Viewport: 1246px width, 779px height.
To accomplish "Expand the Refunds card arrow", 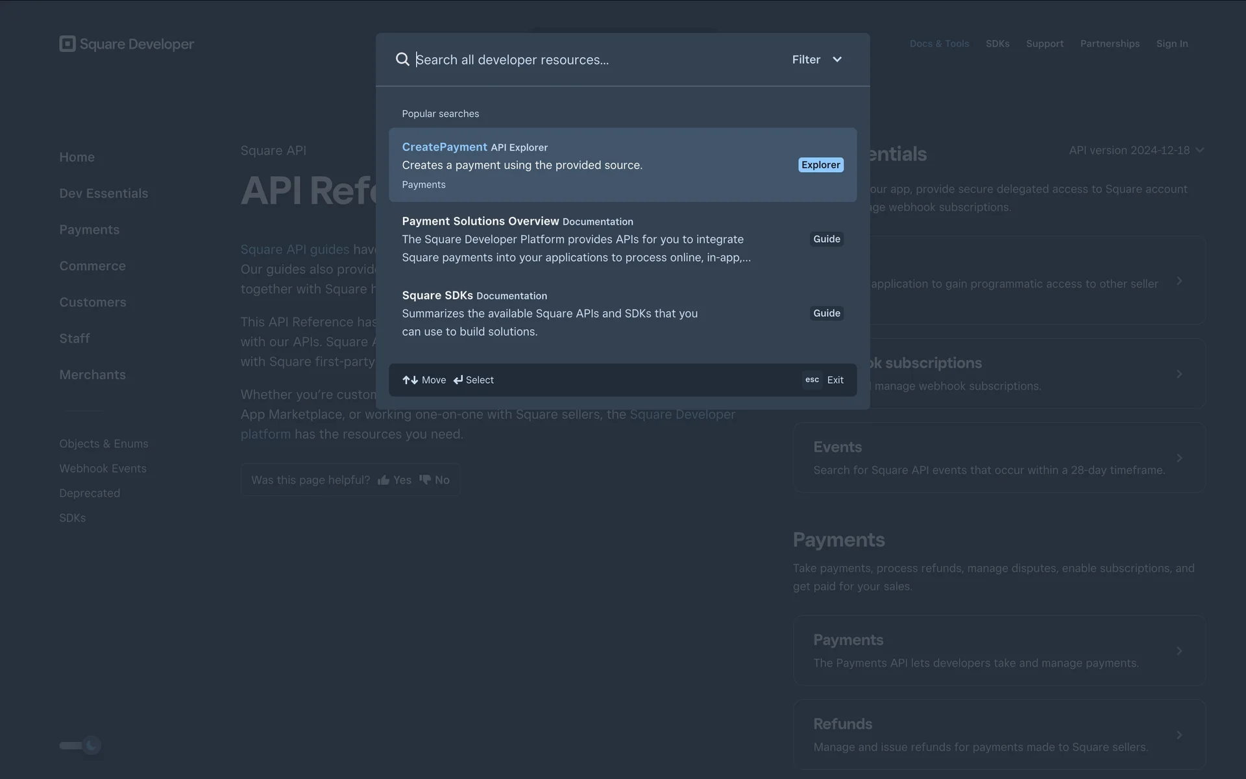I will (x=1179, y=735).
